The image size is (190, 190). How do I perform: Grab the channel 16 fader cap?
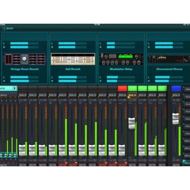(112, 150)
